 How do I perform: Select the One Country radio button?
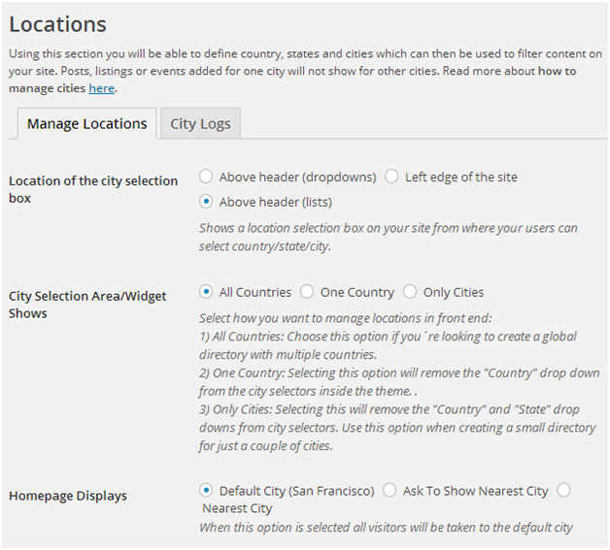[307, 292]
